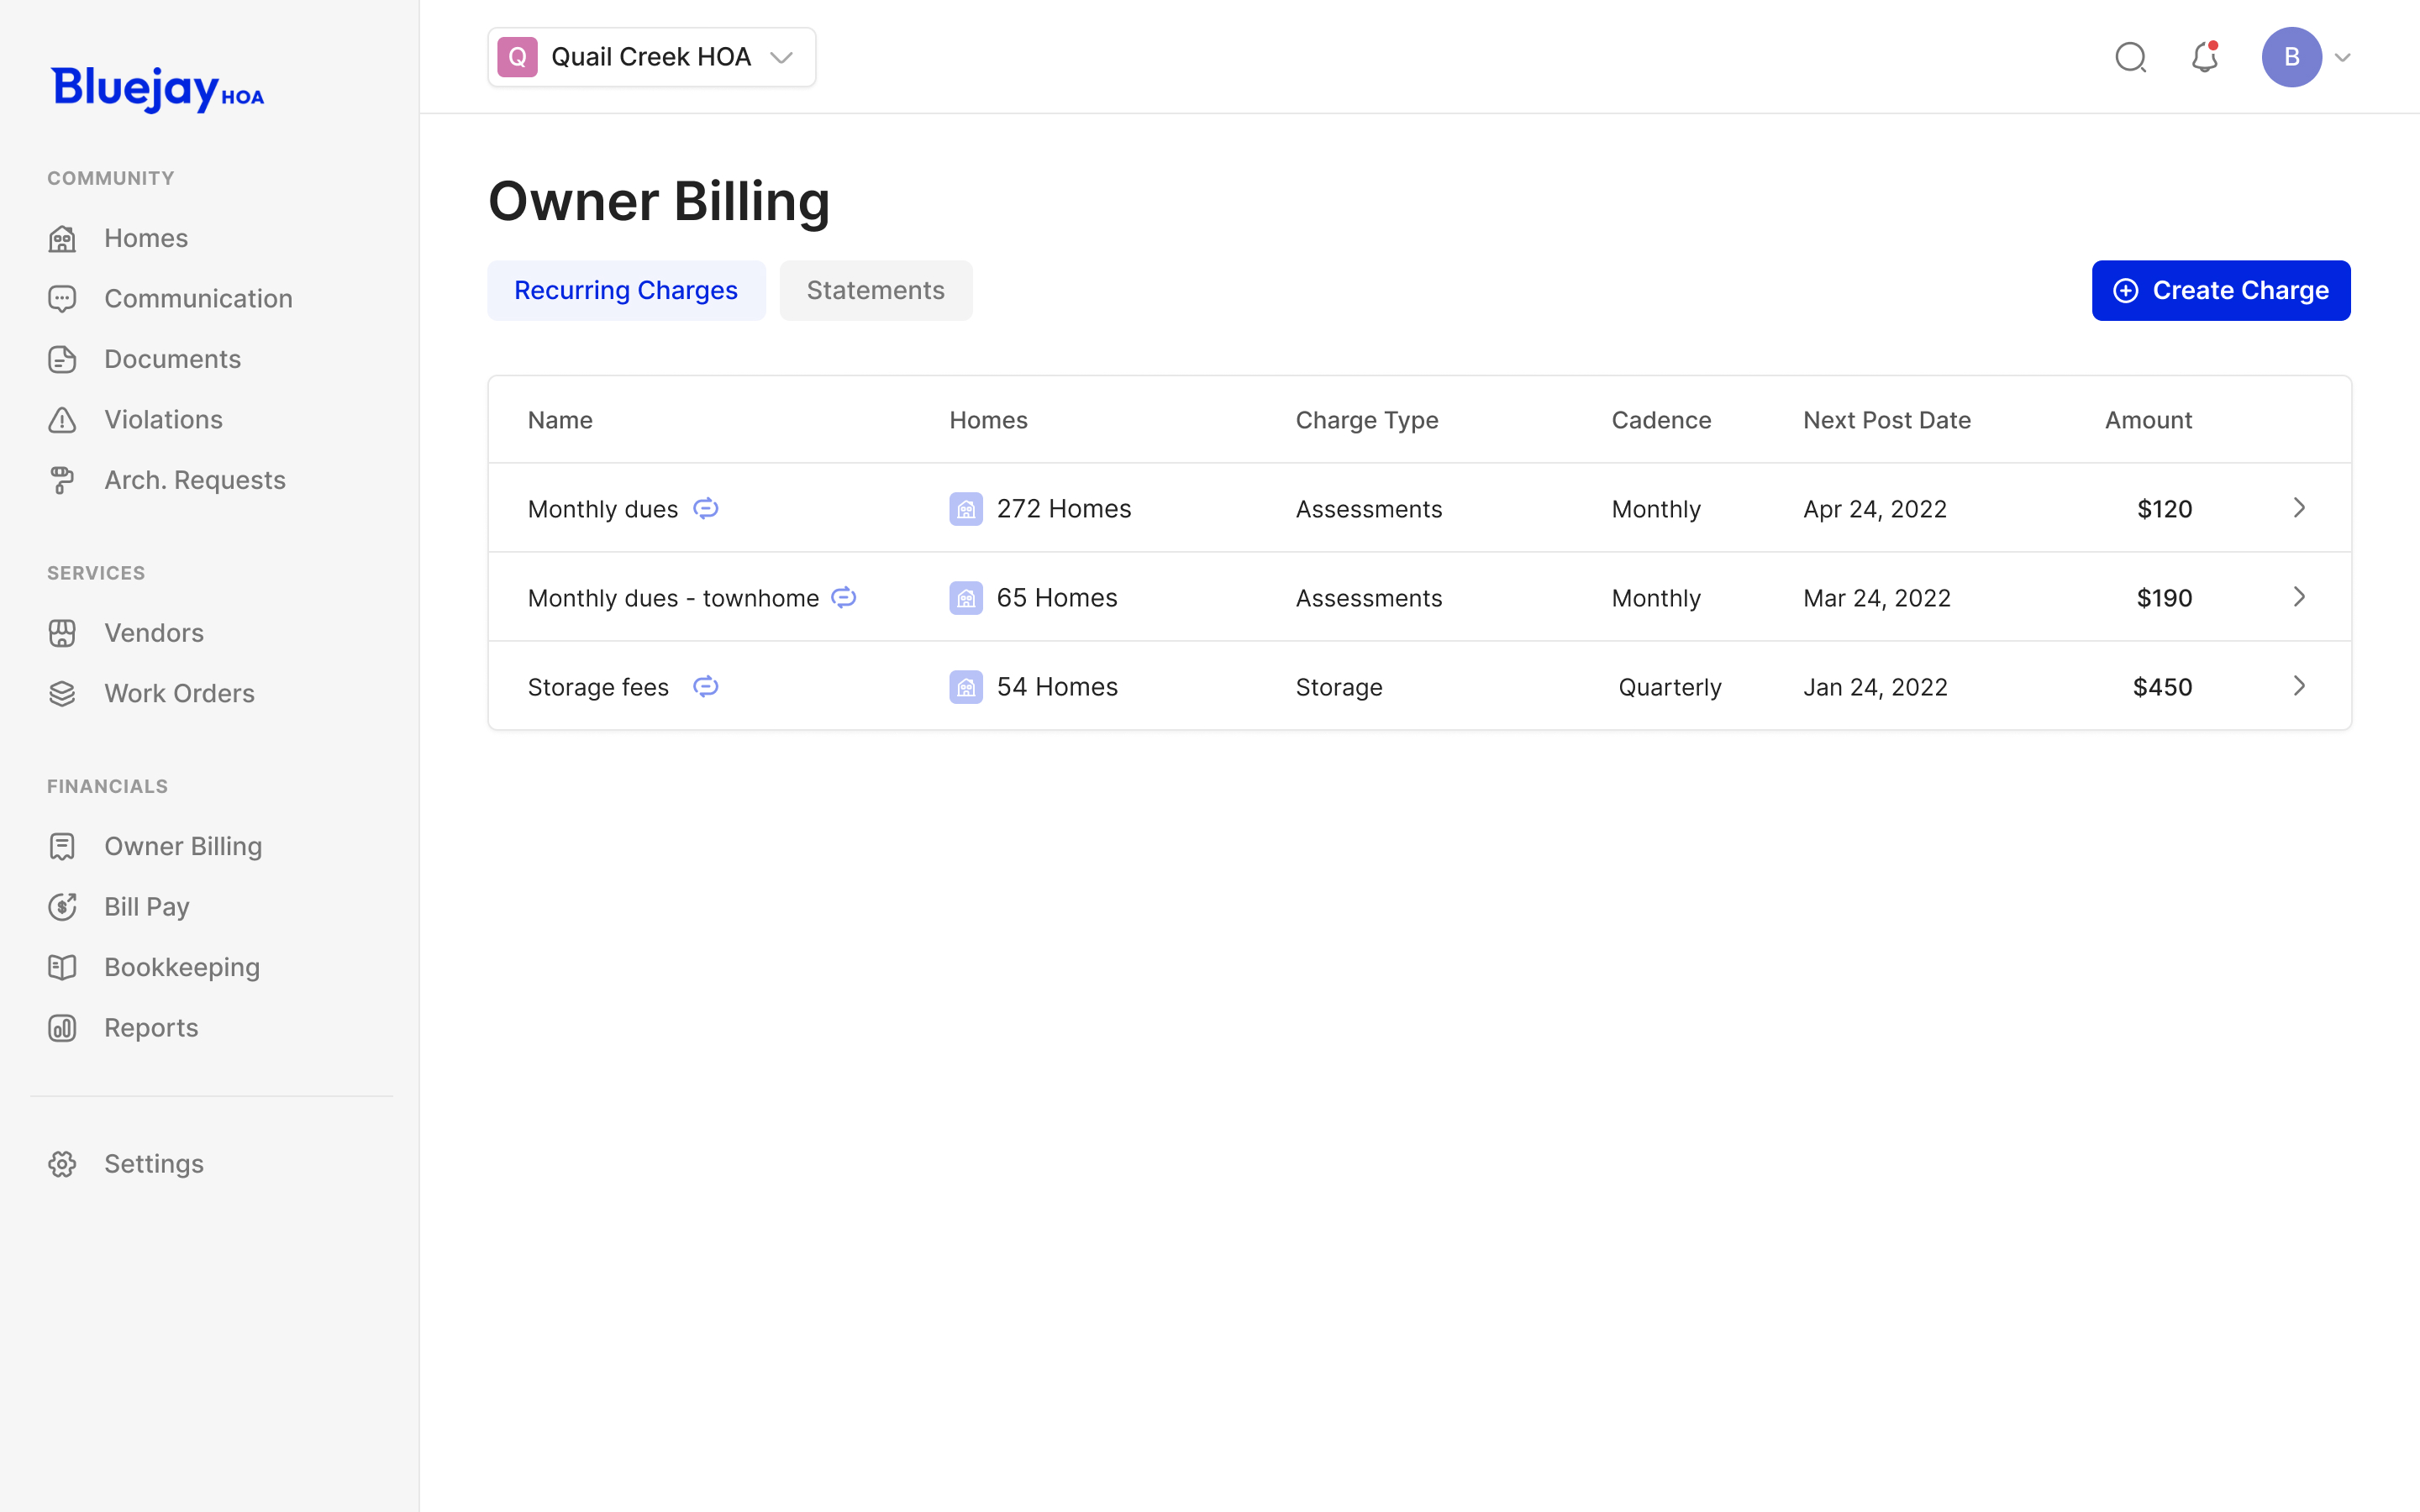Screen dimensions: 2420x1512
Task: Switch to Recurring Charges tab
Action: (x=626, y=290)
